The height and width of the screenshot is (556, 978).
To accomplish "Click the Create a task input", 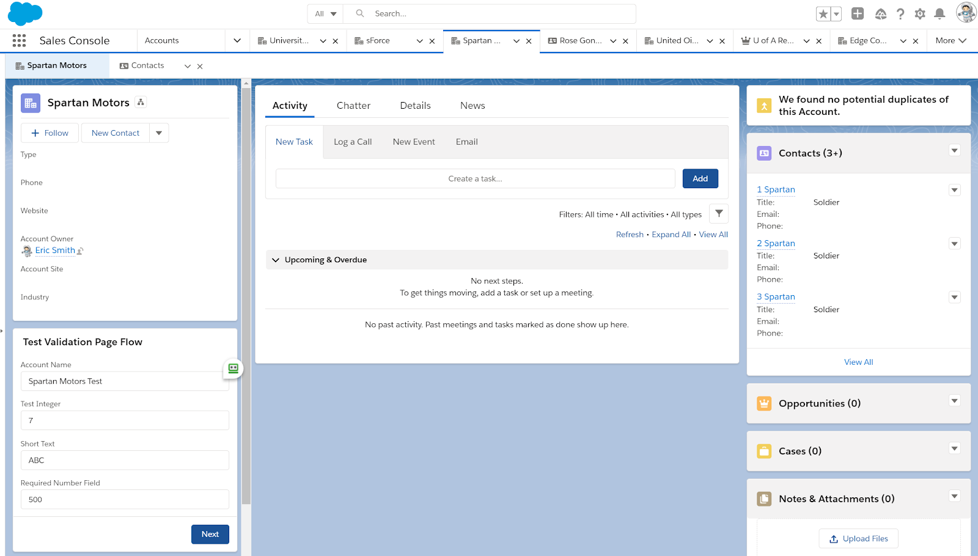I will (x=476, y=178).
